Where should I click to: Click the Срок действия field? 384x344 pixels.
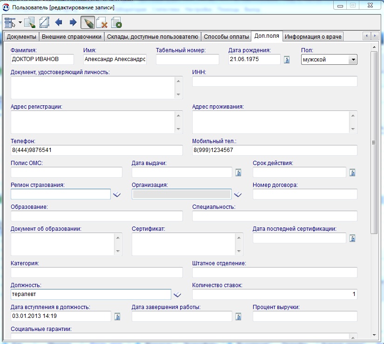click(x=299, y=172)
